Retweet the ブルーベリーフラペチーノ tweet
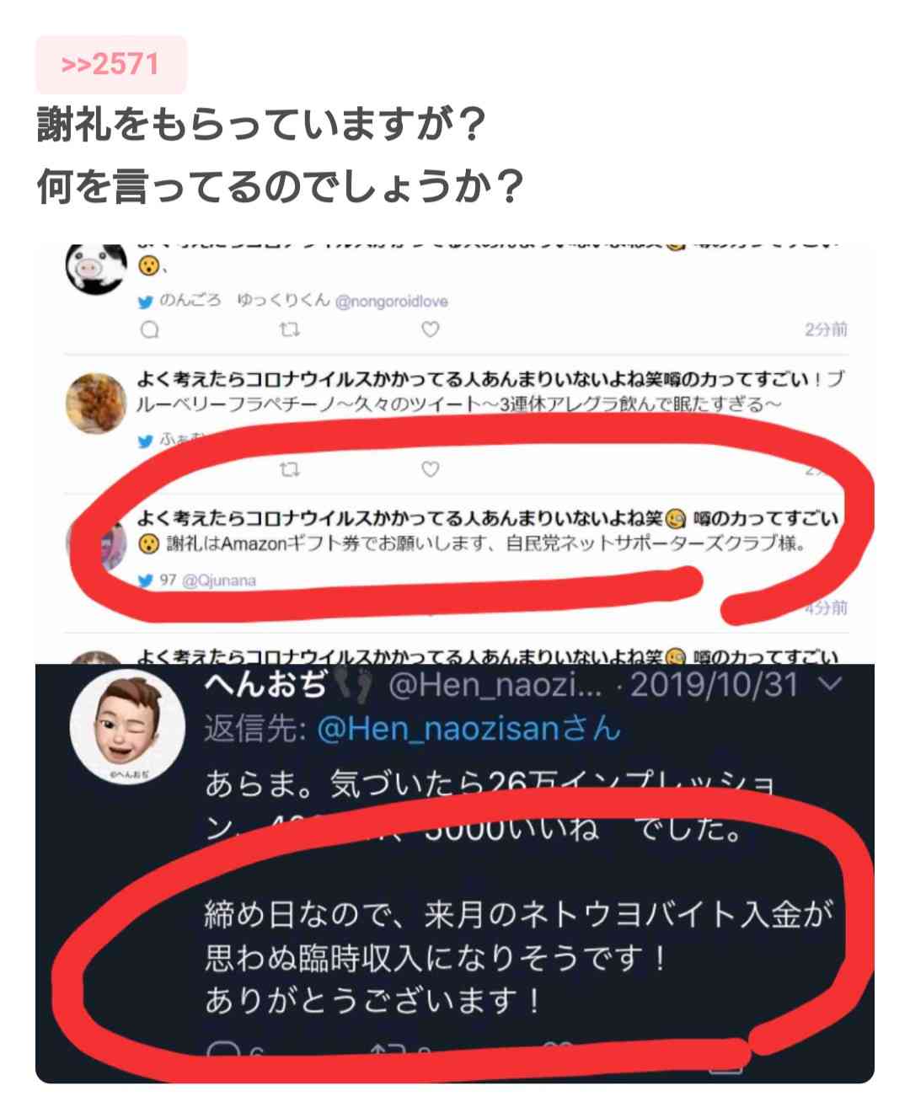This screenshot has width=910, height=1118. pos(289,469)
